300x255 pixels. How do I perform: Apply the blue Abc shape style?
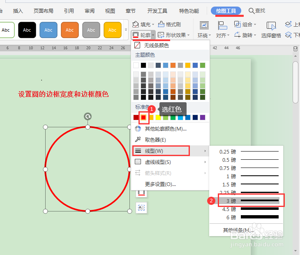click(48, 30)
